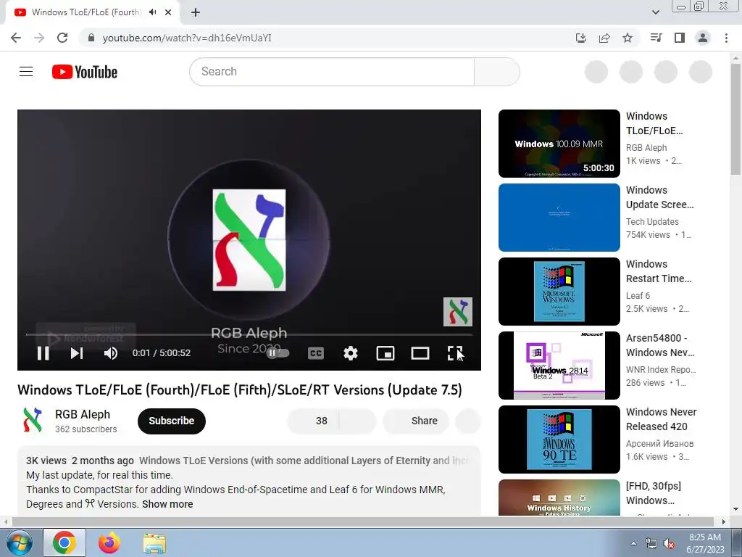
Task: Reload the page
Action: tap(62, 38)
